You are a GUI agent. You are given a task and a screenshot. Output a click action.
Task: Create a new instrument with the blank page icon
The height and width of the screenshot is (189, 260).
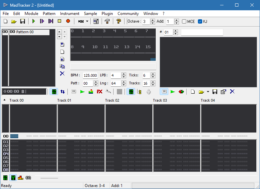(x=193, y=92)
